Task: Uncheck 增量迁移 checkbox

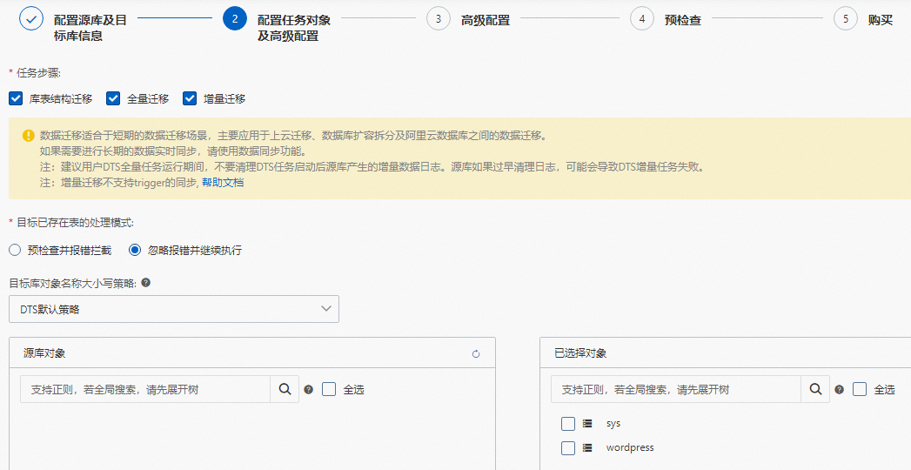Action: (190, 98)
